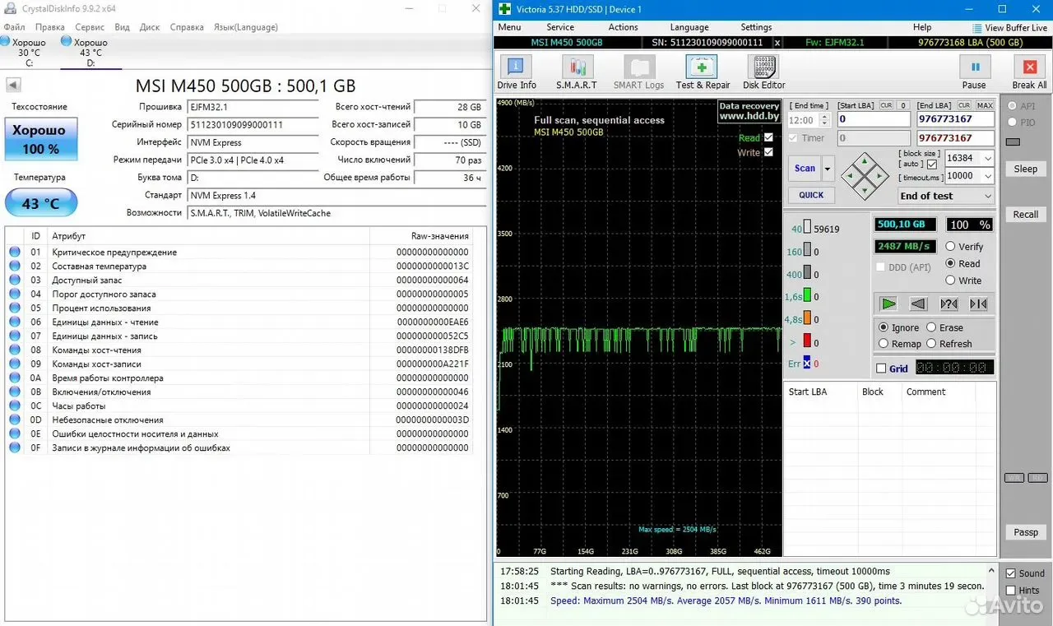The height and width of the screenshot is (626, 1053).
Task: Click the Err block counter icon
Action: click(x=807, y=364)
